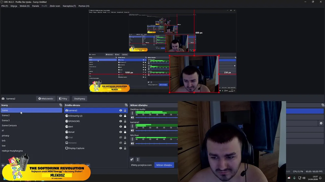The width and height of the screenshot is (325, 182).
Task: Open the Pomoc (H) menu
Action: pyautogui.click(x=84, y=6)
